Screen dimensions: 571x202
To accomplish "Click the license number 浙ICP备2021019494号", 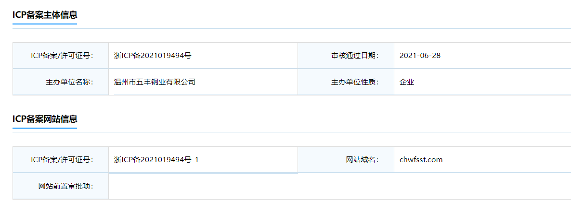I will coord(153,55).
